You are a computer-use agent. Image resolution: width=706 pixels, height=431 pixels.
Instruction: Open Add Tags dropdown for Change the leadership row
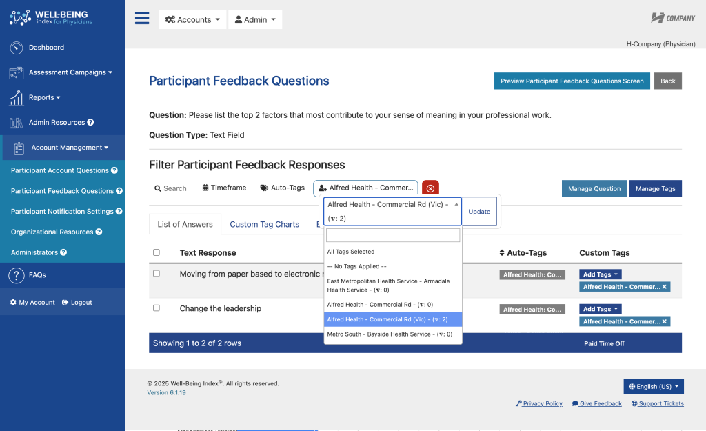(601, 309)
